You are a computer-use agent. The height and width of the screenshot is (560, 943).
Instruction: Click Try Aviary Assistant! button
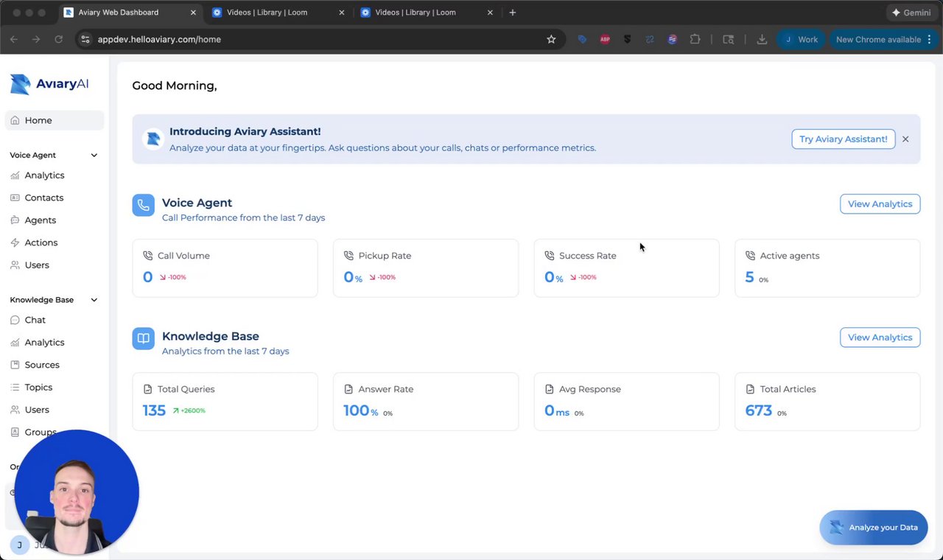click(x=843, y=139)
